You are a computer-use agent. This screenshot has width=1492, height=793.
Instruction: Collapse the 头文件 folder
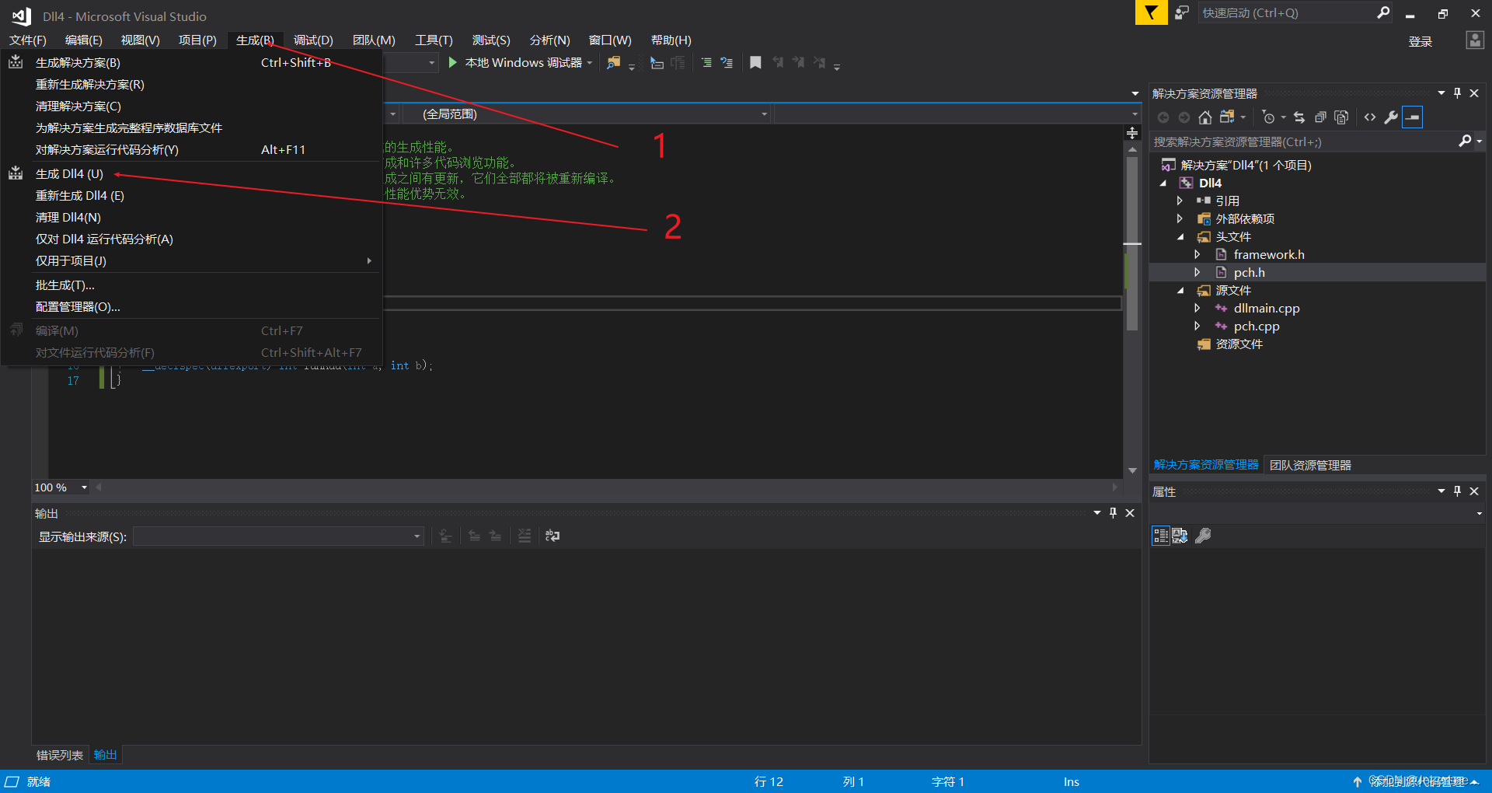tap(1181, 237)
